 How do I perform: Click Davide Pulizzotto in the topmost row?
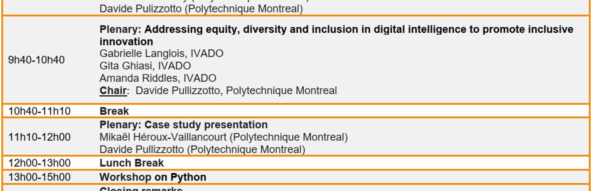point(201,9)
